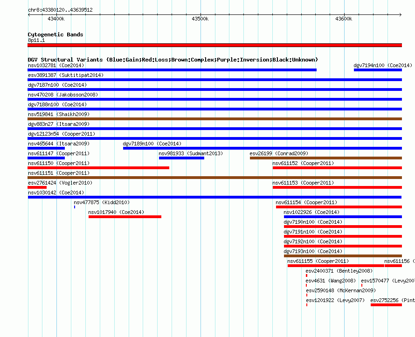Open esv4631 (Wang2008) variant label
Image resolution: width=415 pixels, height=337 pixels.
click(x=331, y=281)
